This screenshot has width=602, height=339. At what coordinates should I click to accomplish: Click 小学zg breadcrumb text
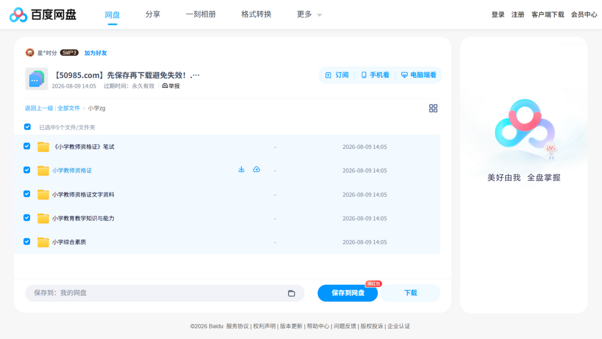pyautogui.click(x=96, y=108)
